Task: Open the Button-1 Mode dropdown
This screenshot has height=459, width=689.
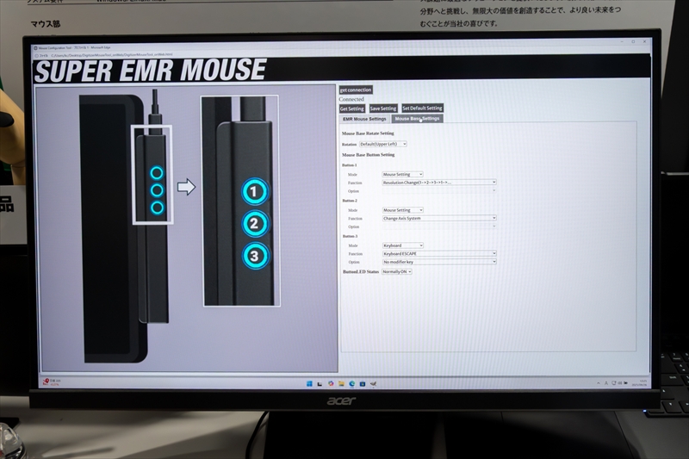Action: tap(402, 174)
